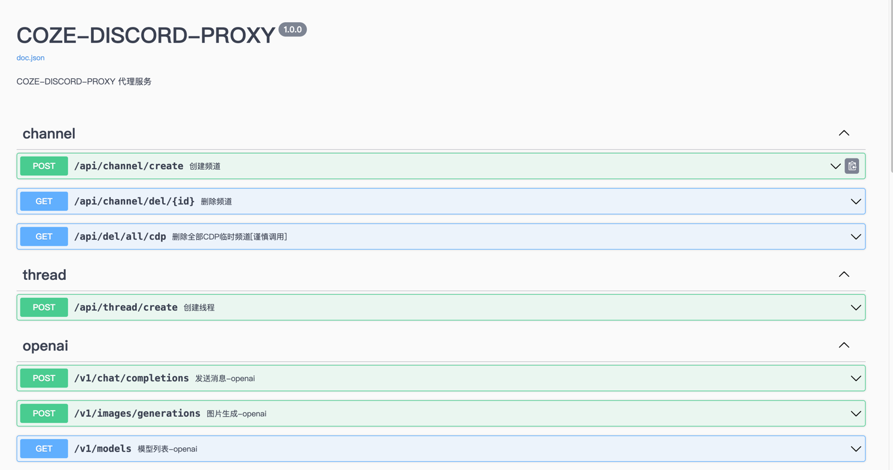The image size is (893, 470).
Task: Collapse the openai section chevron
Action: (x=844, y=345)
